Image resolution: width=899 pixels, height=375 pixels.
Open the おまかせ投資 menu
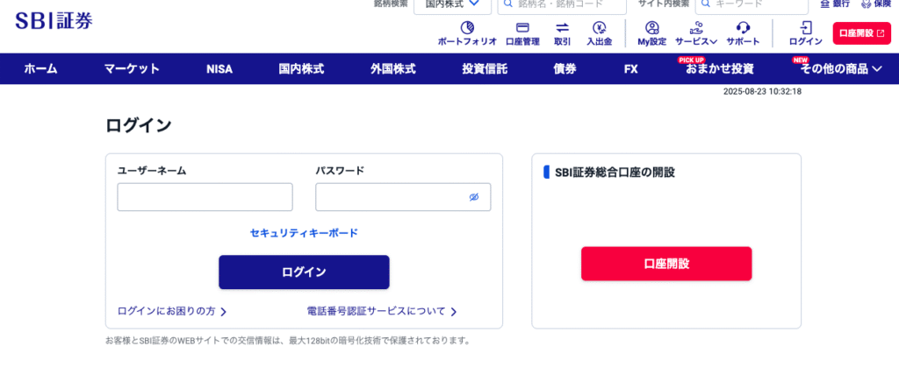point(720,69)
